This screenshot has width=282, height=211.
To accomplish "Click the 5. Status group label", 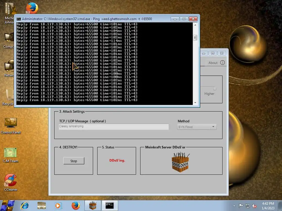I will click(108, 147).
